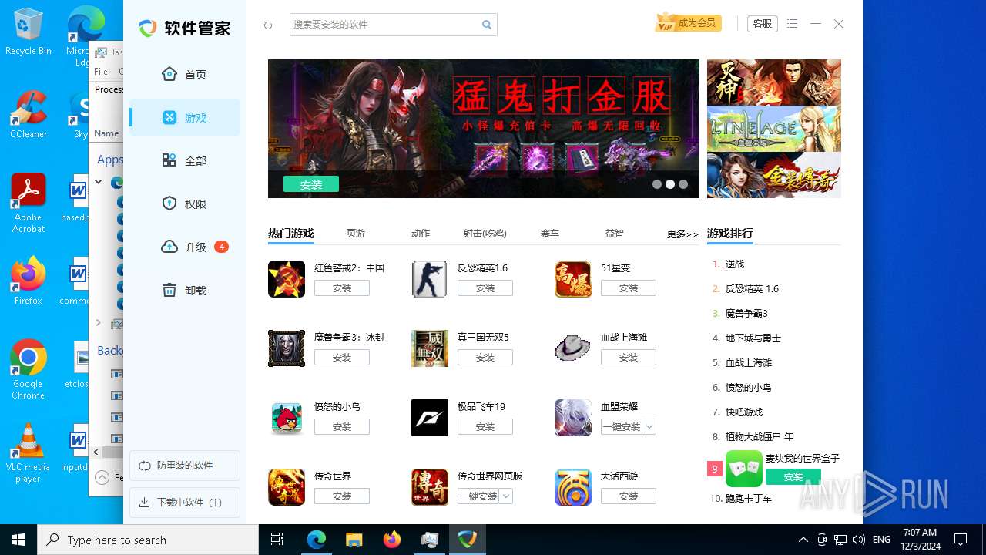Click the 血战上海滩 hat icon
The height and width of the screenshot is (555, 986).
[573, 348]
